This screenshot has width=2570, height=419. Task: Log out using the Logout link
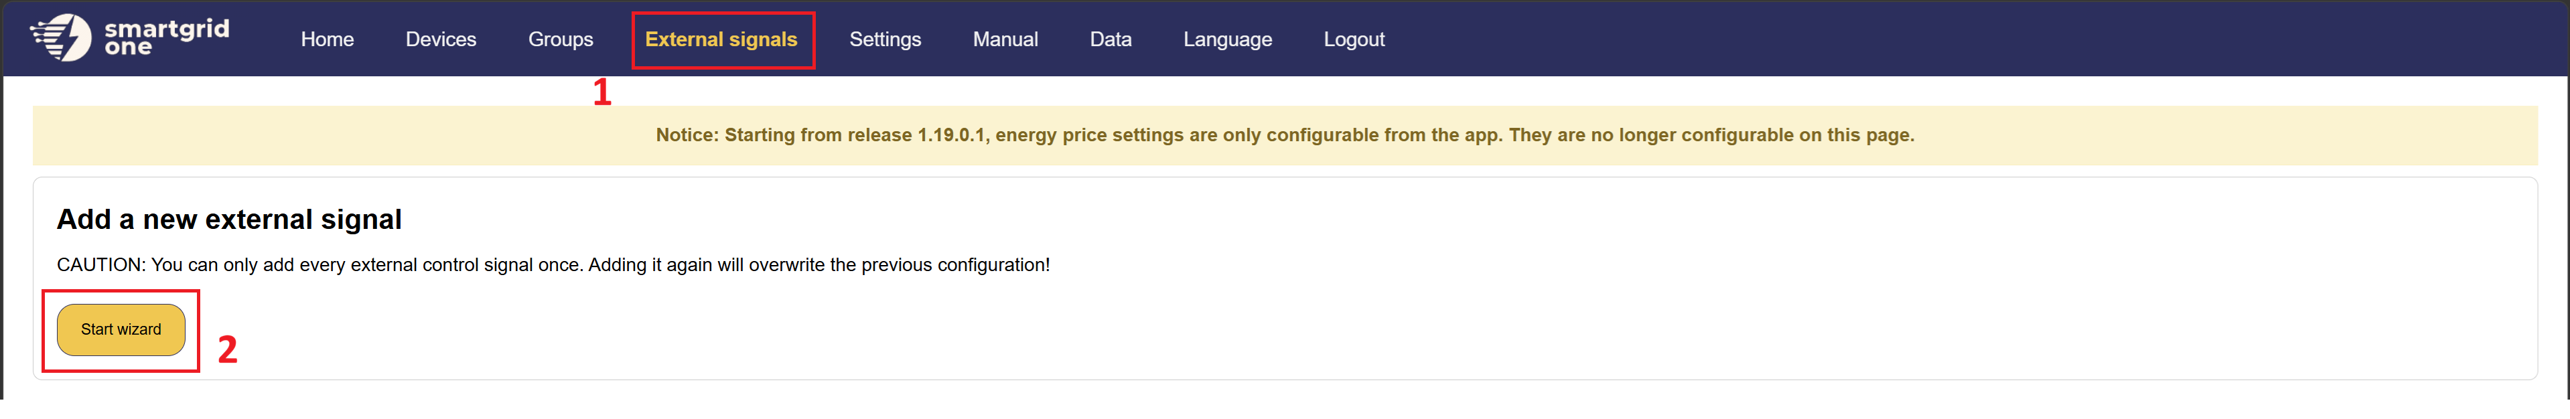pos(1353,40)
